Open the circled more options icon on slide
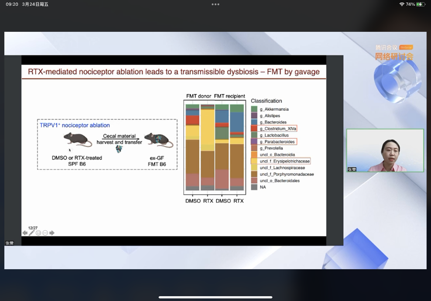The image size is (431, 301). click(45, 233)
